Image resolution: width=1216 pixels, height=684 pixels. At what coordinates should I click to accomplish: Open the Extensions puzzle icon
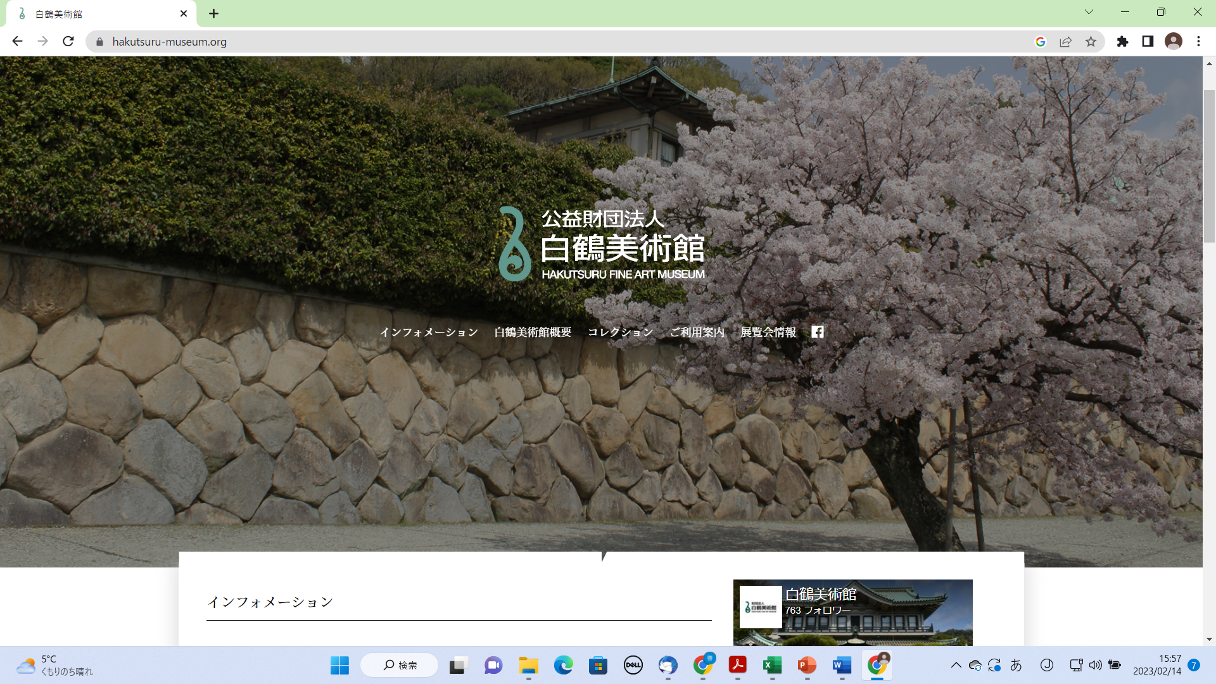tap(1122, 42)
